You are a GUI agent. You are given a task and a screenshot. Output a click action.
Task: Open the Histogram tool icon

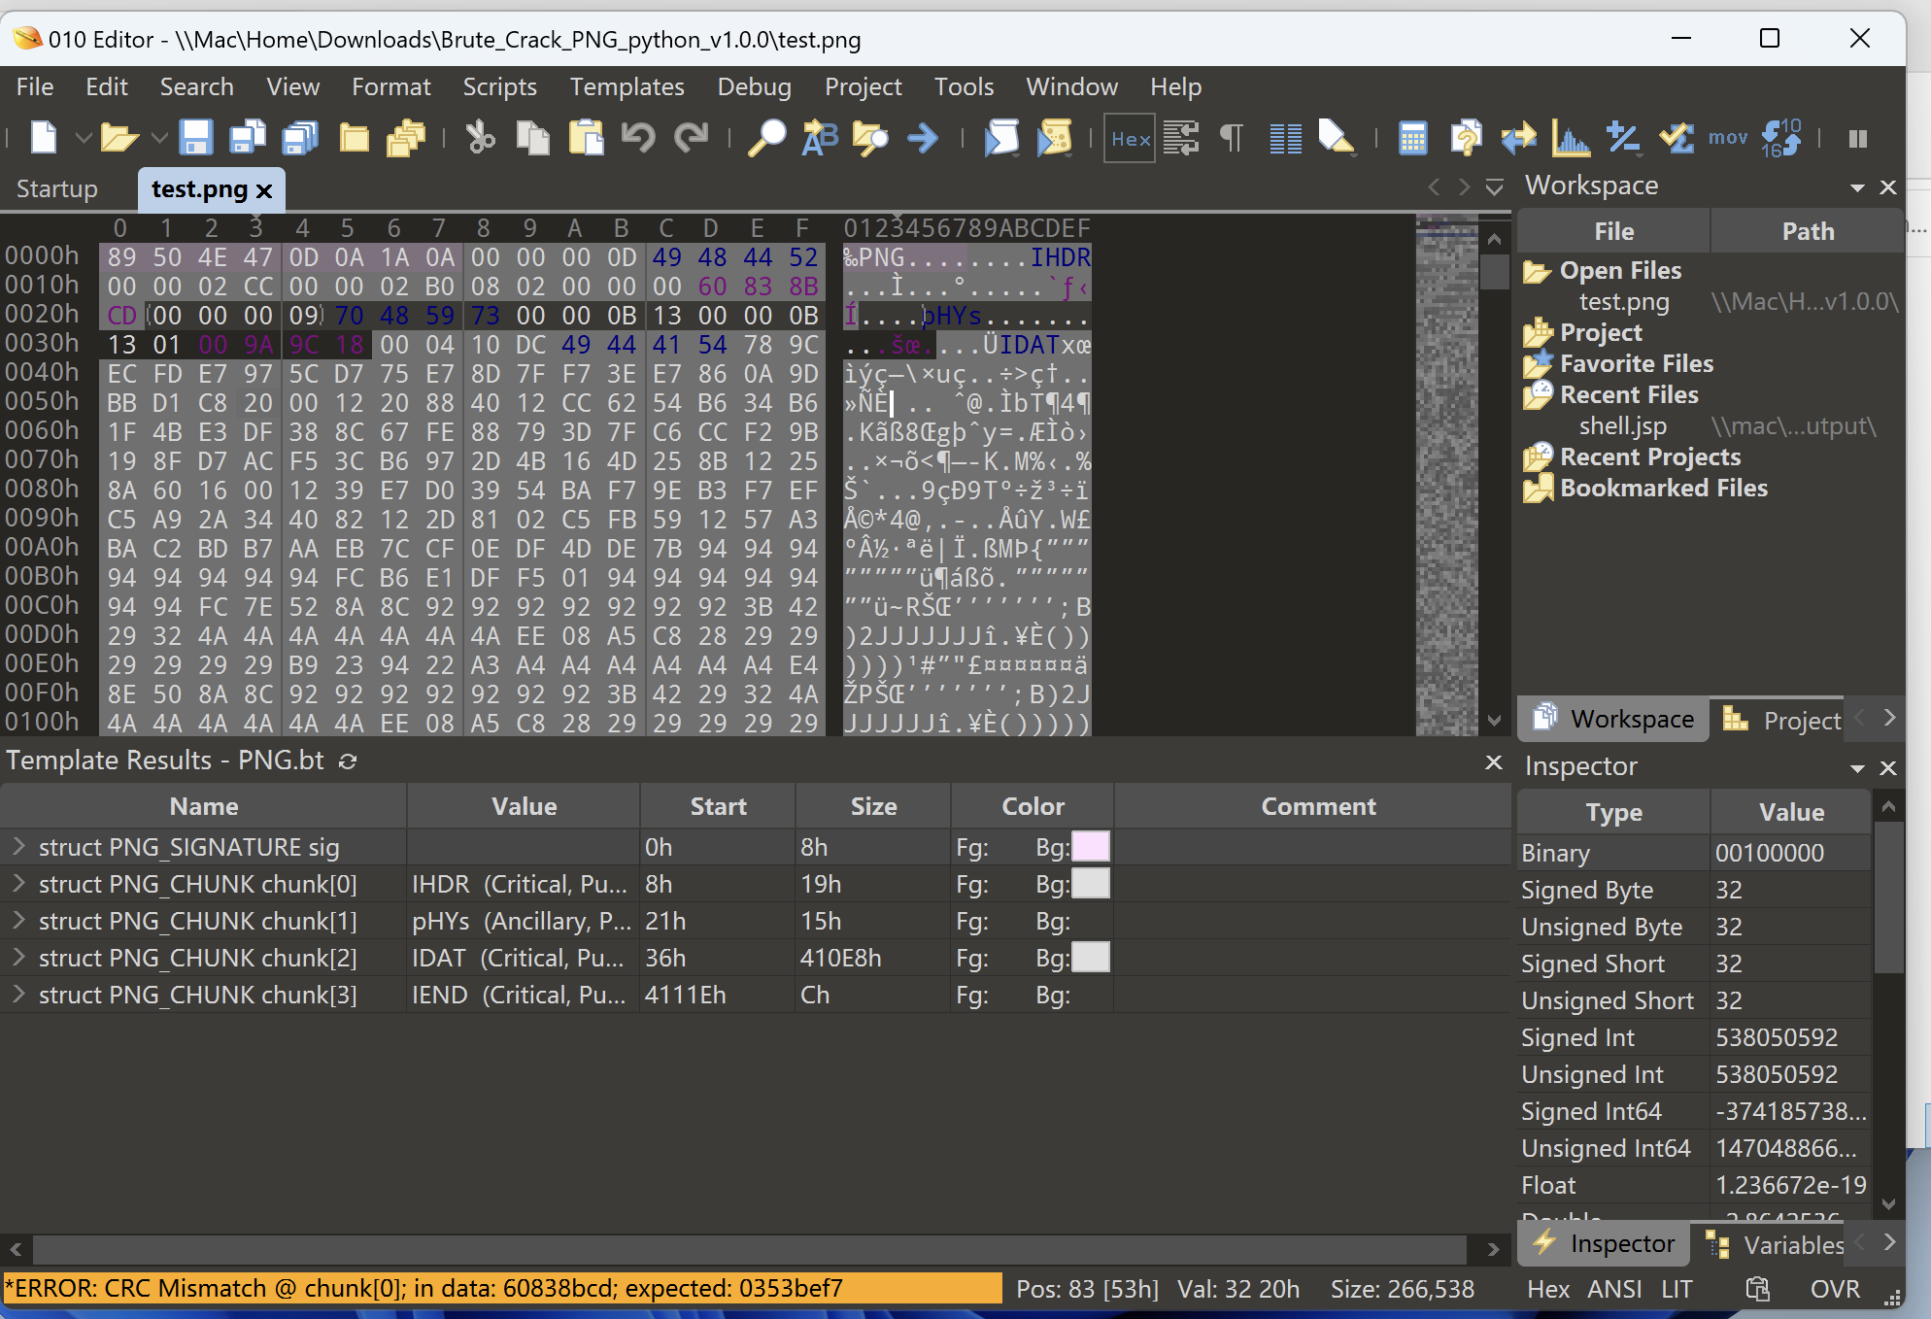pos(1571,138)
